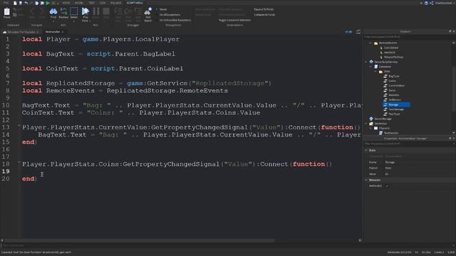
Task: Select the BagType value in Explorer
Action: (x=391, y=76)
